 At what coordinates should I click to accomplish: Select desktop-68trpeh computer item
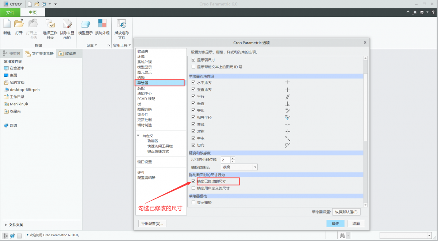click(22, 90)
